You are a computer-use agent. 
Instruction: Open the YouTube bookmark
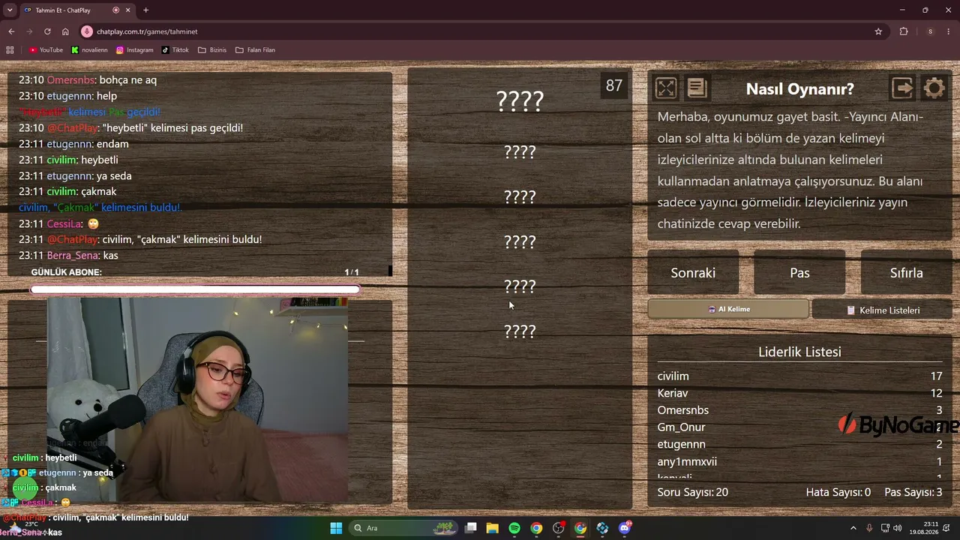tap(46, 50)
